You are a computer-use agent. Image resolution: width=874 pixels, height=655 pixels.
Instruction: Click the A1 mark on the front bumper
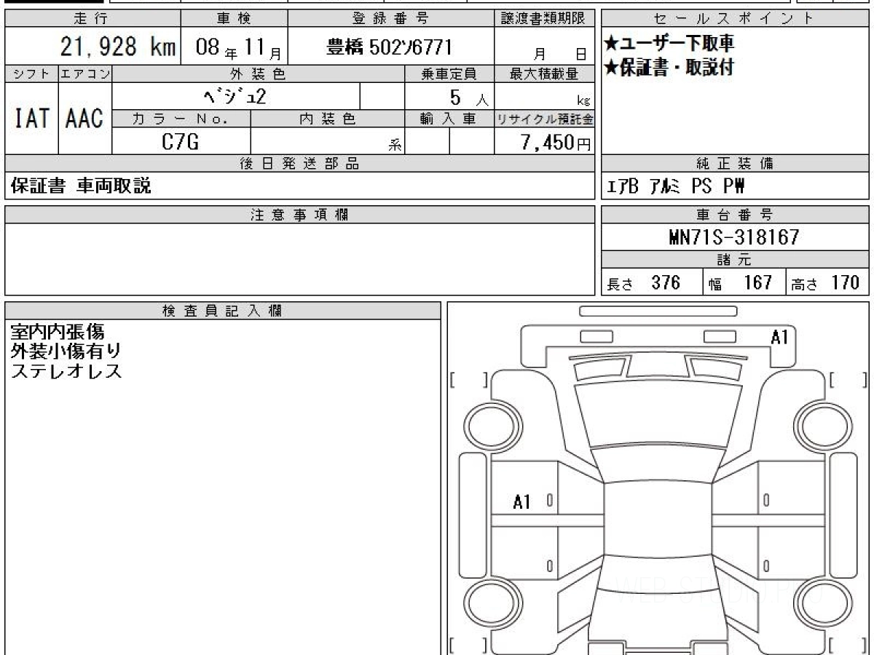pyautogui.click(x=779, y=337)
